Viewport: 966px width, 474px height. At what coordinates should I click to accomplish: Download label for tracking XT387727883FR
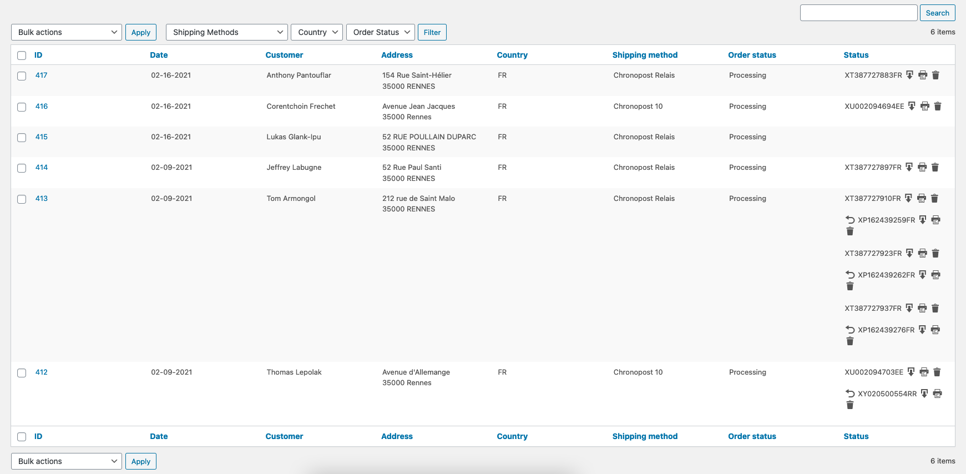[909, 75]
